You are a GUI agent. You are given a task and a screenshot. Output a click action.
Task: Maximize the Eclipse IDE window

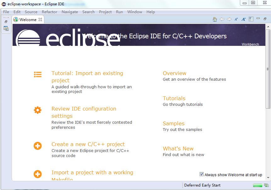pos(253,3)
